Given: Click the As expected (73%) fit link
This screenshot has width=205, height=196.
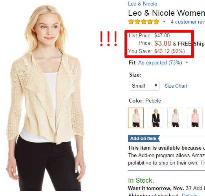Looking at the screenshot, I should click(x=160, y=63).
